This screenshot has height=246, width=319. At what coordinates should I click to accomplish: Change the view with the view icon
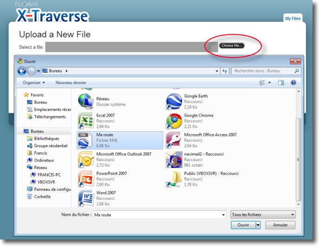tap(262, 83)
